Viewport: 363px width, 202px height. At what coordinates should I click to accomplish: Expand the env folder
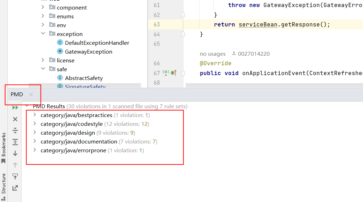coord(43,25)
